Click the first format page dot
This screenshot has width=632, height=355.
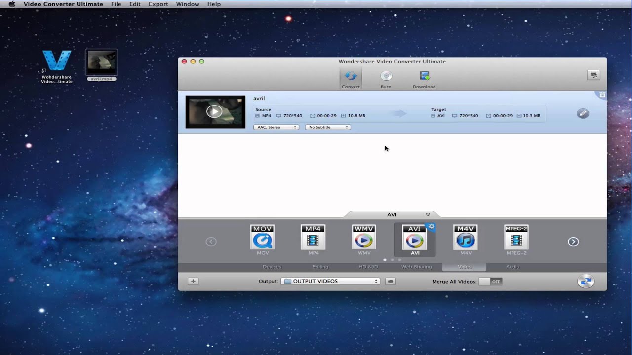tap(385, 259)
